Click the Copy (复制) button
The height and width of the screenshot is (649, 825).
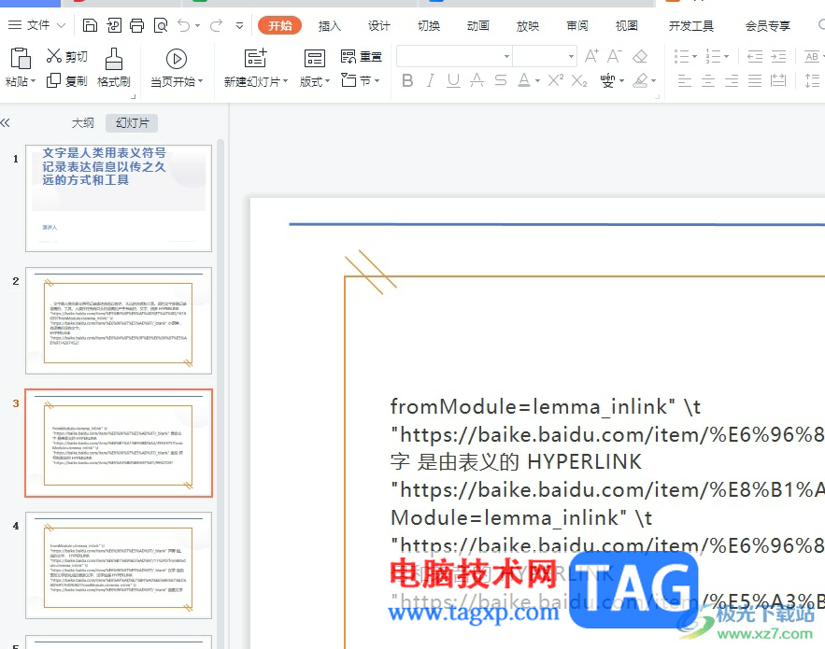(x=67, y=81)
